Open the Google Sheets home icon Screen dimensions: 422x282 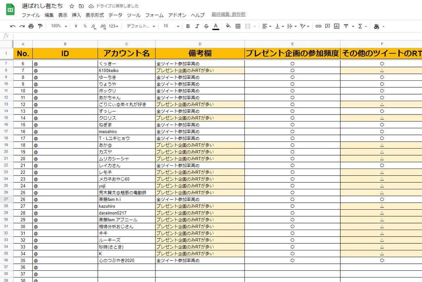pos(10,10)
